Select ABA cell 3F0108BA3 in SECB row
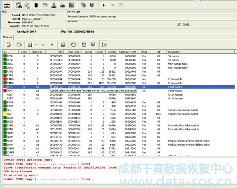The height and width of the screenshot is (189, 237). coord(56,122)
